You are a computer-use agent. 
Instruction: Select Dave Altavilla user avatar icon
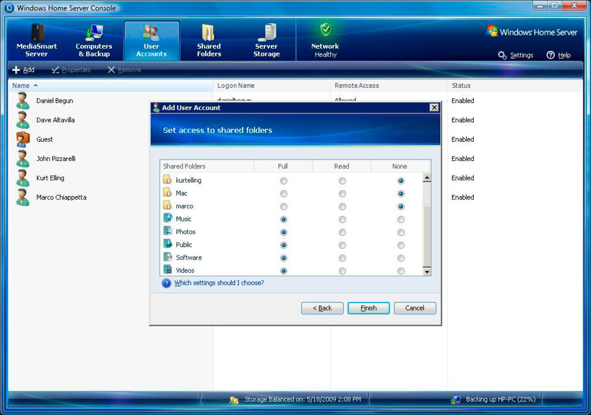click(x=23, y=120)
